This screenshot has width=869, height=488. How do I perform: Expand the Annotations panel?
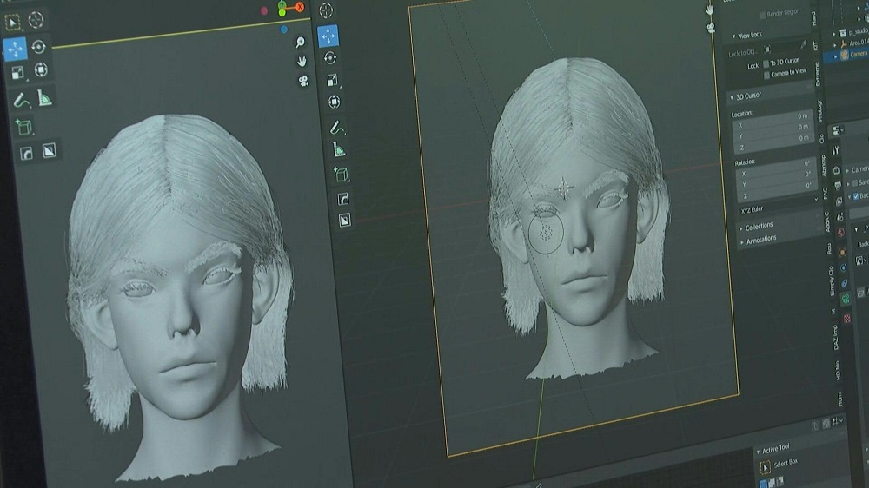[761, 239]
